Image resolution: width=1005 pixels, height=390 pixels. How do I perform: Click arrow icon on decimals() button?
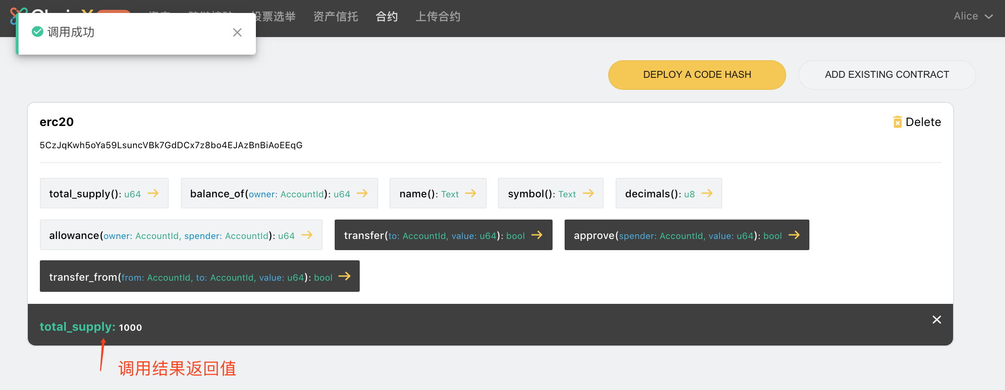(707, 193)
